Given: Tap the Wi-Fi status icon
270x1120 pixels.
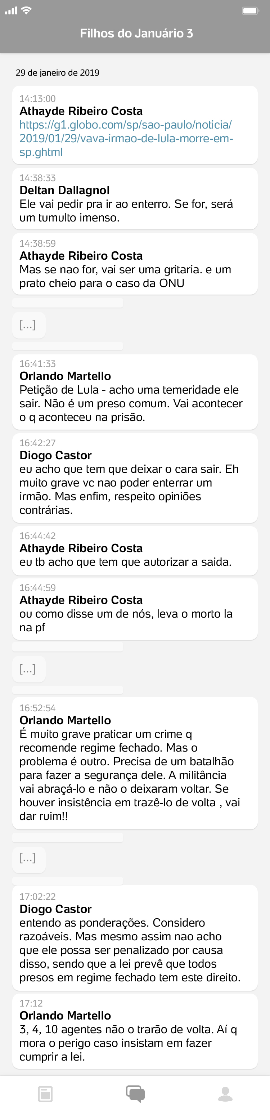Looking at the screenshot, I should tap(27, 10).
